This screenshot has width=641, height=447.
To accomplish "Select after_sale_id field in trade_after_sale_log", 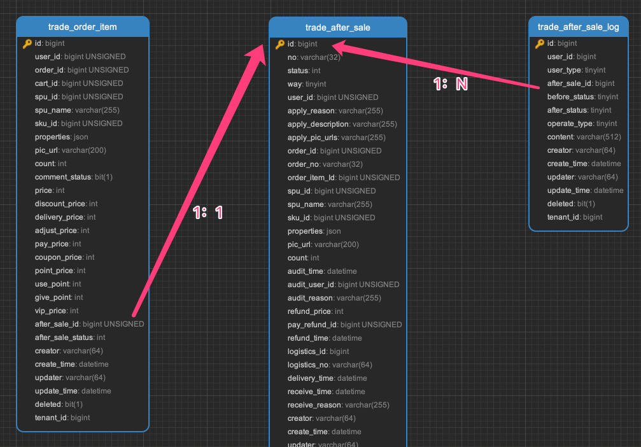I will pyautogui.click(x=581, y=83).
